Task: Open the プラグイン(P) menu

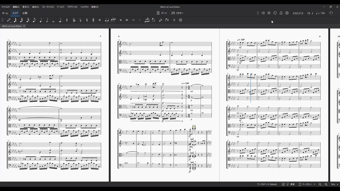Action: pos(72,7)
